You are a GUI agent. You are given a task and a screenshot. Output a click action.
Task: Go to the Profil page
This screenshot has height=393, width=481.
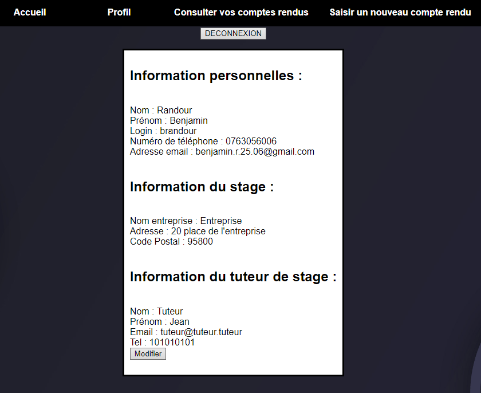pyautogui.click(x=119, y=13)
